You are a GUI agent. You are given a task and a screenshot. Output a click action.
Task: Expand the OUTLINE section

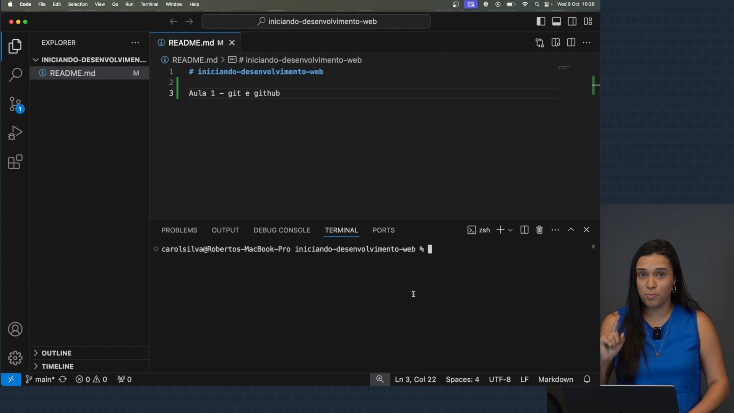pos(56,353)
